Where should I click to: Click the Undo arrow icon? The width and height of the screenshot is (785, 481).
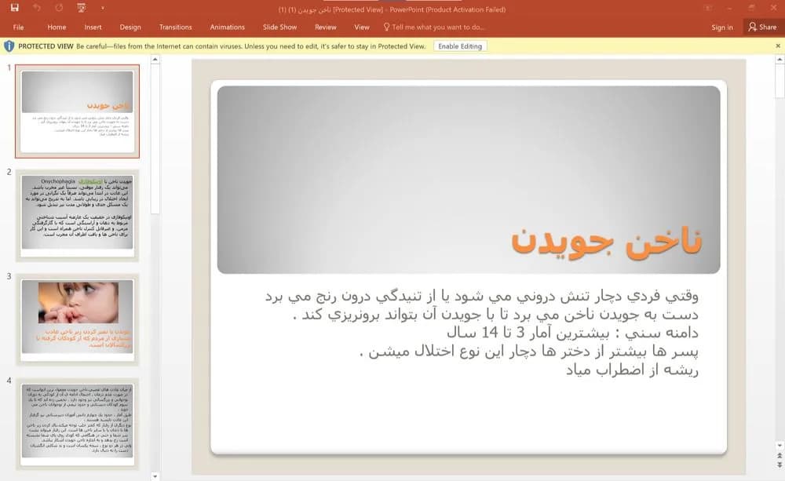click(37, 8)
